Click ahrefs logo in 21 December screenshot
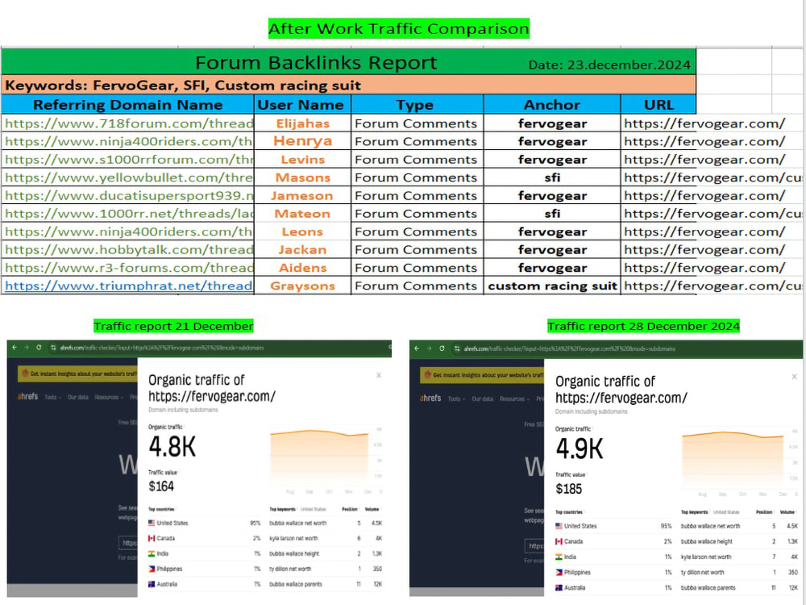 point(27,397)
